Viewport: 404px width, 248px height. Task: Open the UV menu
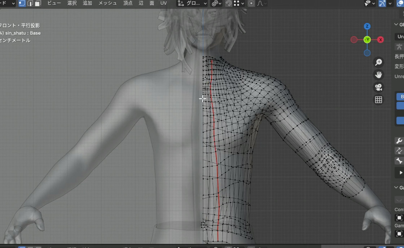point(163,3)
